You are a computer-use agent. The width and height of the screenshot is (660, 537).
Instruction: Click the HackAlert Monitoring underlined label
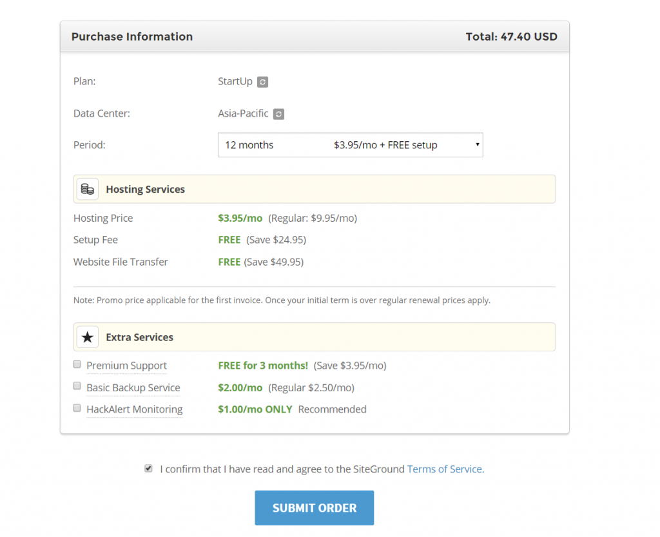pos(134,409)
